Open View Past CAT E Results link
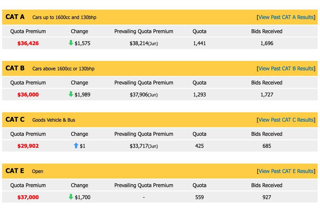 [286, 171]
